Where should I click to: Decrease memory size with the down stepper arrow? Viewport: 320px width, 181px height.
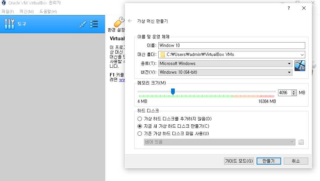294,94
